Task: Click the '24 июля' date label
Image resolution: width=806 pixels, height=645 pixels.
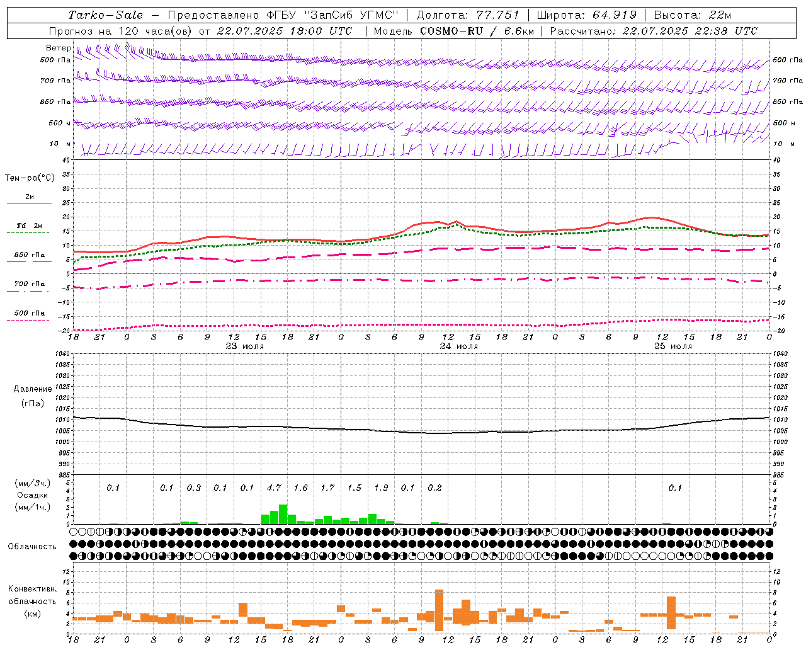Action: (459, 346)
